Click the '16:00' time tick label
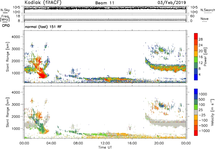The width and height of the screenshot is (215, 149). click(x=132, y=143)
